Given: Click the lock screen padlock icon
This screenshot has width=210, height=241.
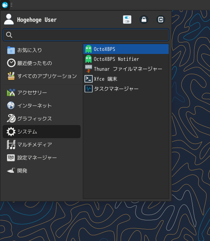Looking at the screenshot, I should [x=144, y=20].
